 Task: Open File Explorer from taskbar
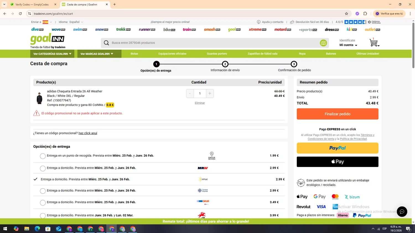click(27, 229)
